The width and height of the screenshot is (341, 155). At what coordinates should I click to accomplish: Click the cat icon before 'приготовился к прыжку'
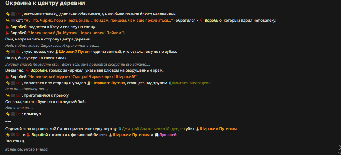coord(8,95)
